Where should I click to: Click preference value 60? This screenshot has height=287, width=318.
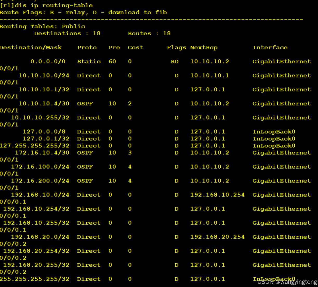pyautogui.click(x=112, y=61)
